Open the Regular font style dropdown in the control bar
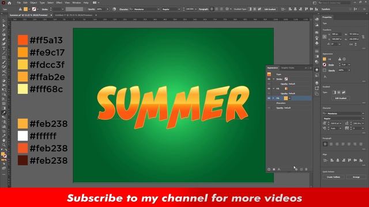Screen dimensions: 369x207 pyautogui.click(x=179, y=9)
